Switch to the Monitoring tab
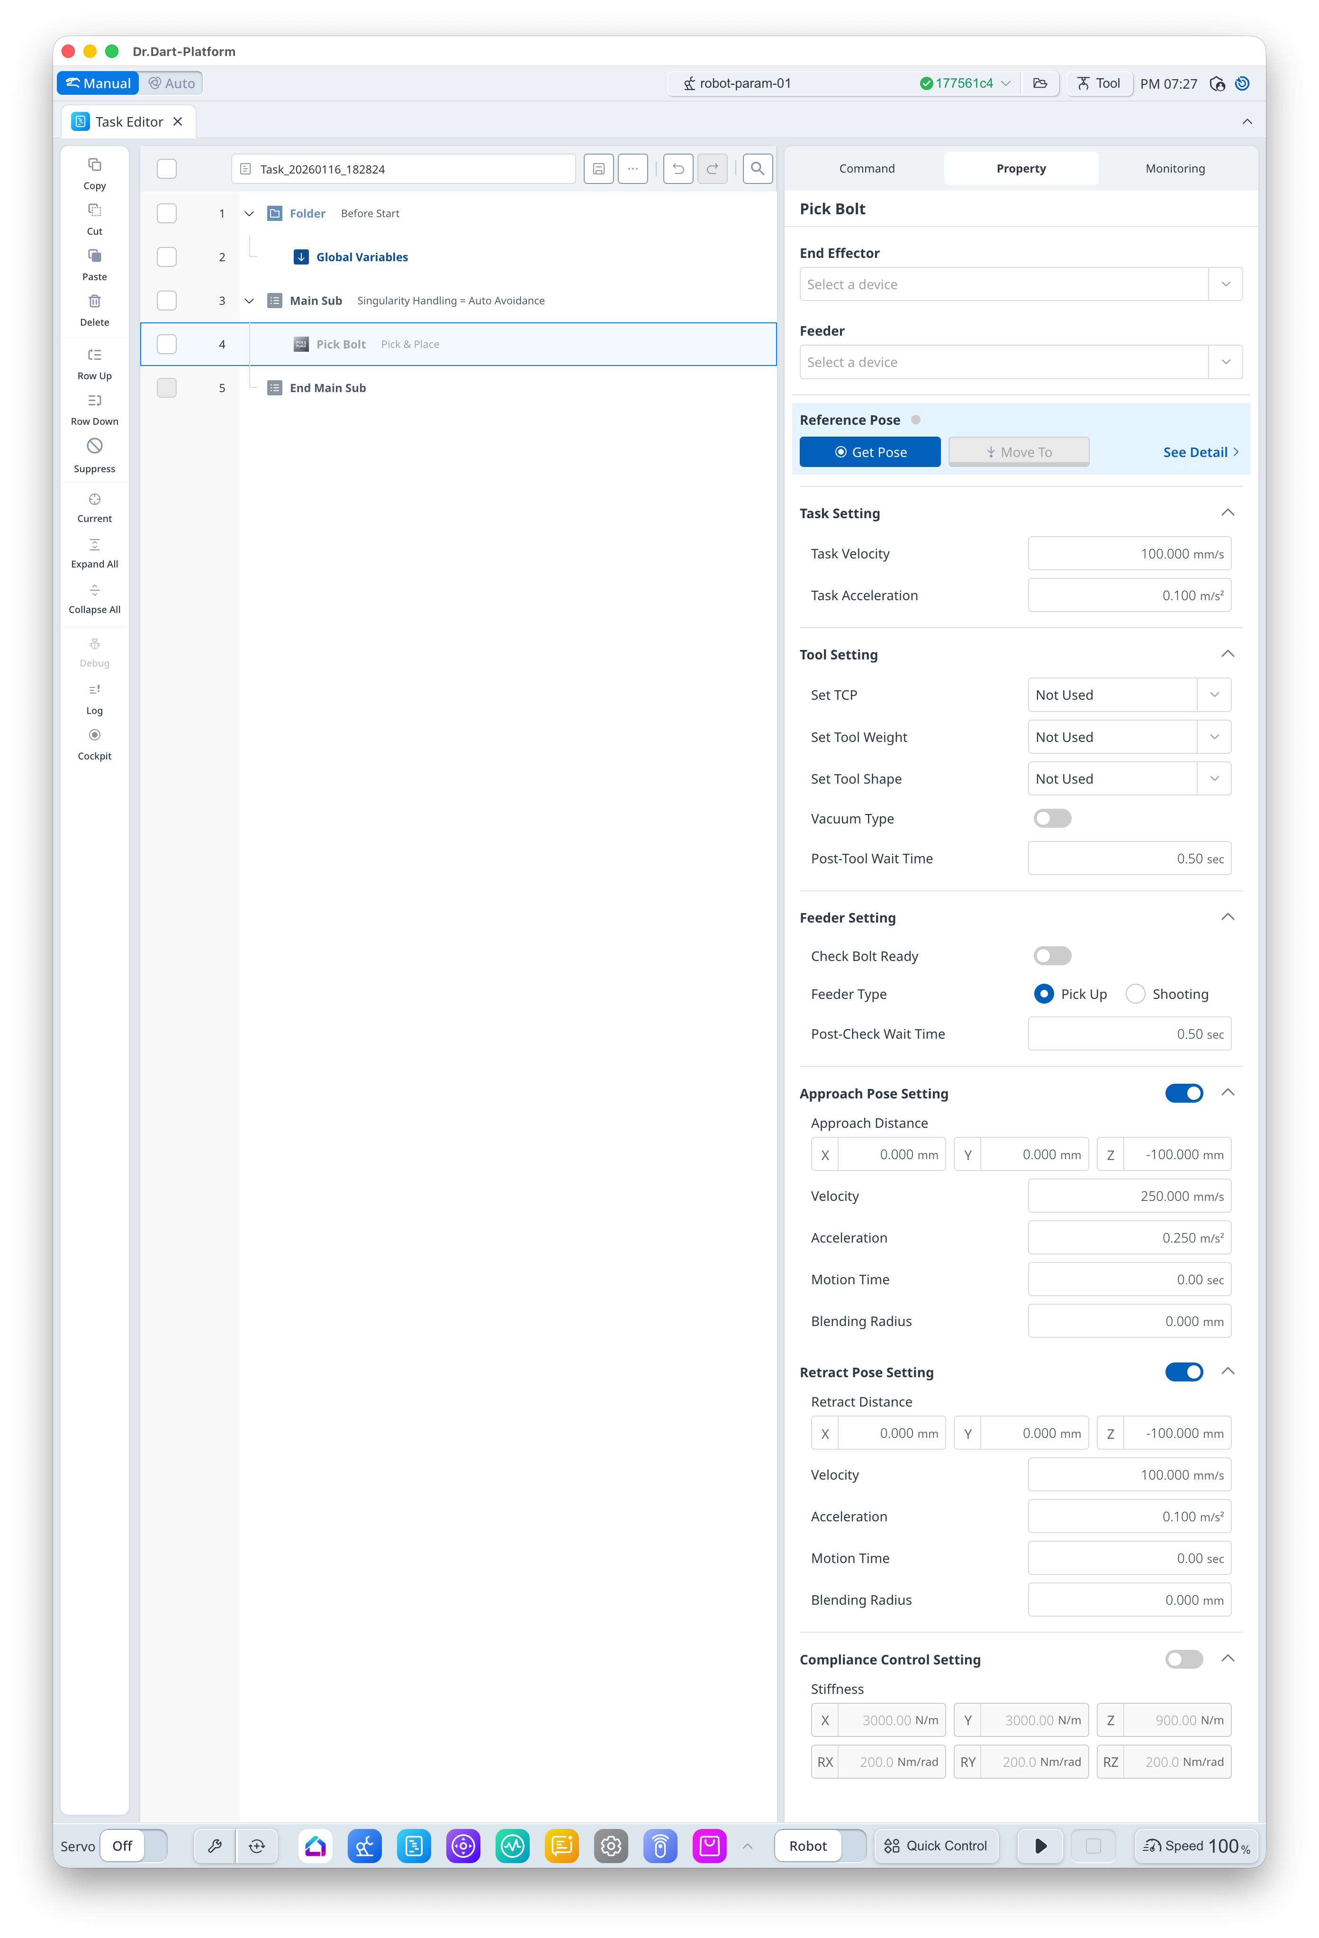The height and width of the screenshot is (1938, 1319). (1175, 168)
